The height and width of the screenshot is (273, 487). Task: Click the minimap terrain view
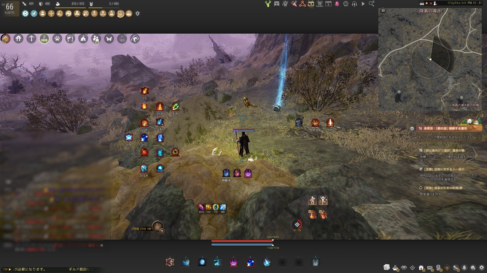(430, 60)
